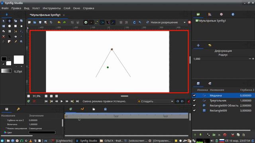Select the Star tool
255x143 pixels.
tap(21, 26)
